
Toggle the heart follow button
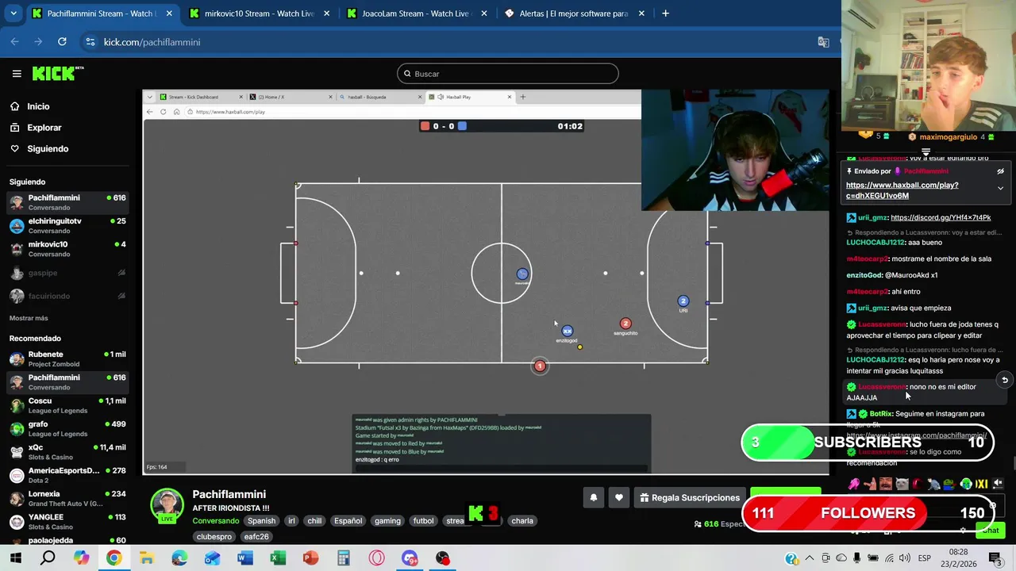point(619,498)
